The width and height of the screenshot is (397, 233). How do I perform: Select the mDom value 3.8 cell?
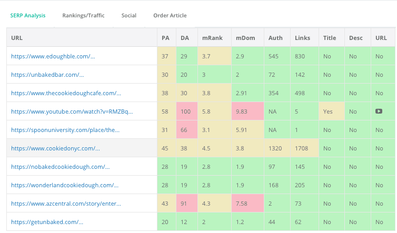coord(247,148)
